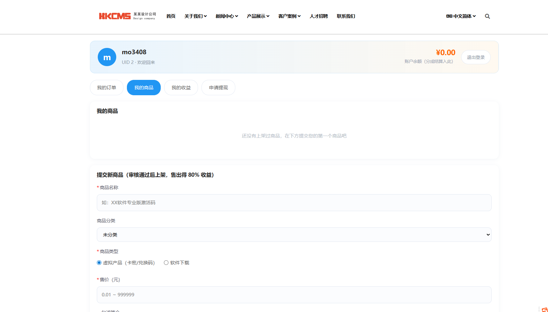Click the blue user avatar circle

click(x=107, y=57)
